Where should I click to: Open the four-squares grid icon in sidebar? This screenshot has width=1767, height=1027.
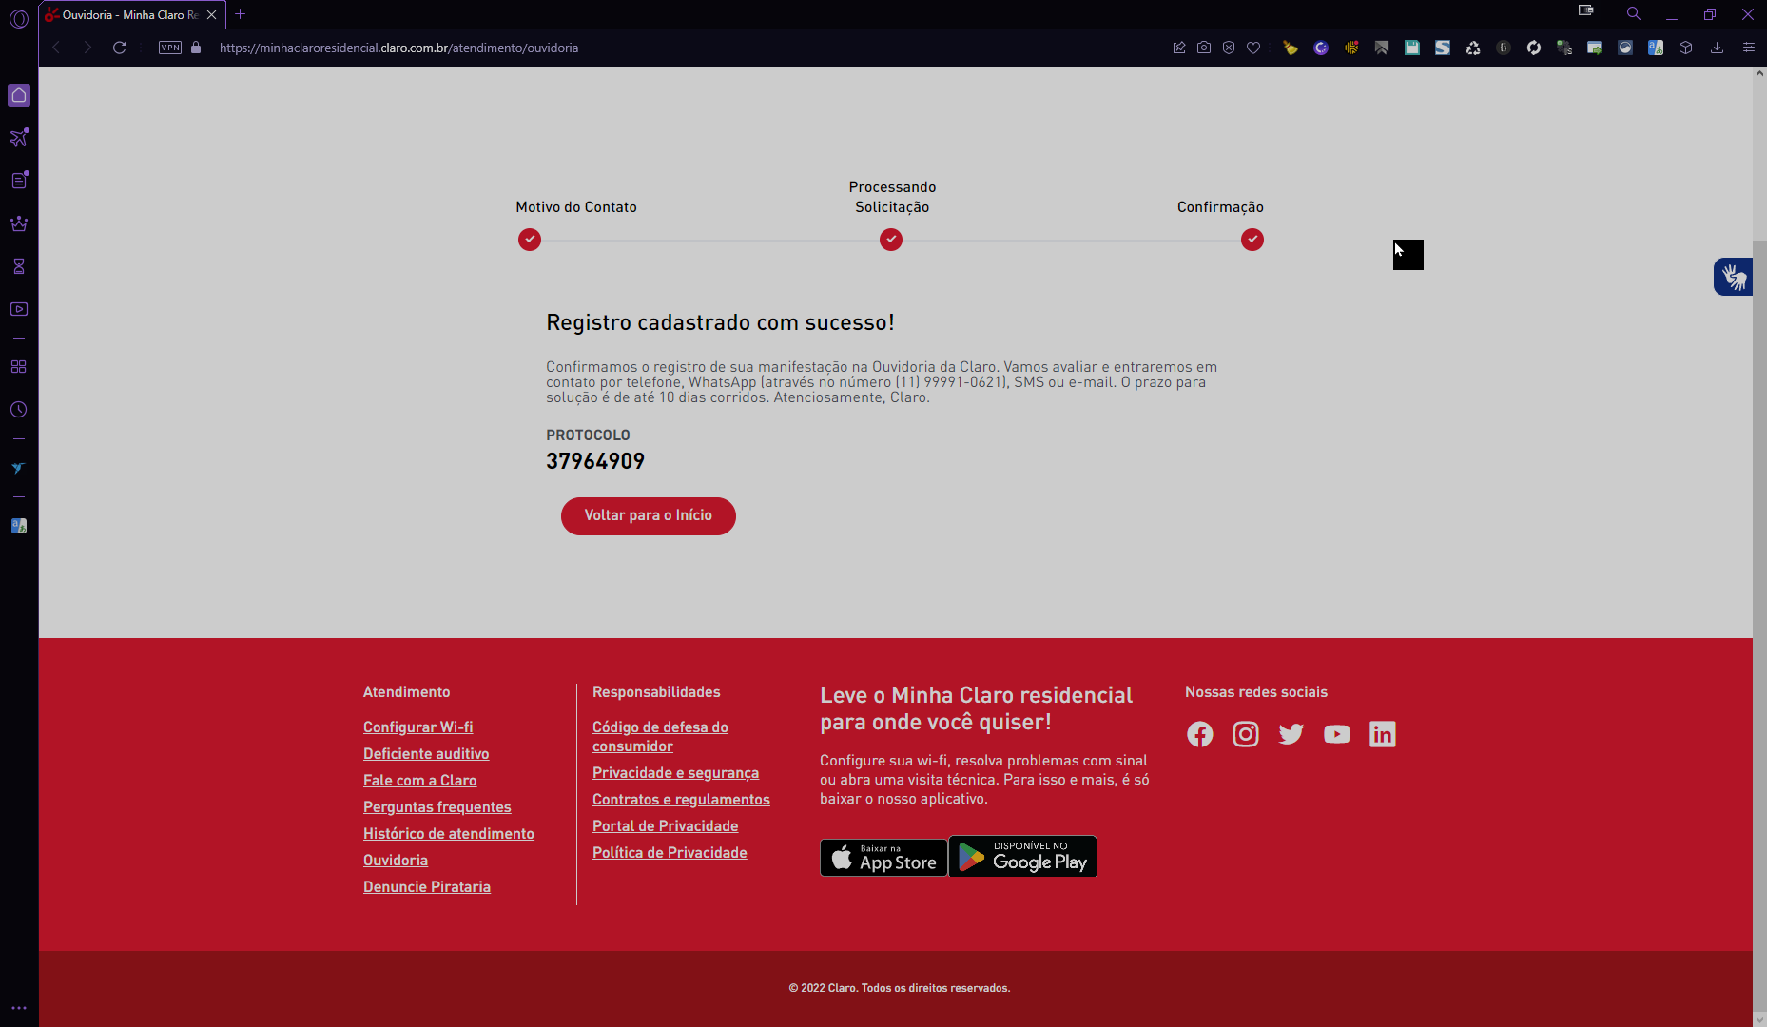[x=19, y=367]
